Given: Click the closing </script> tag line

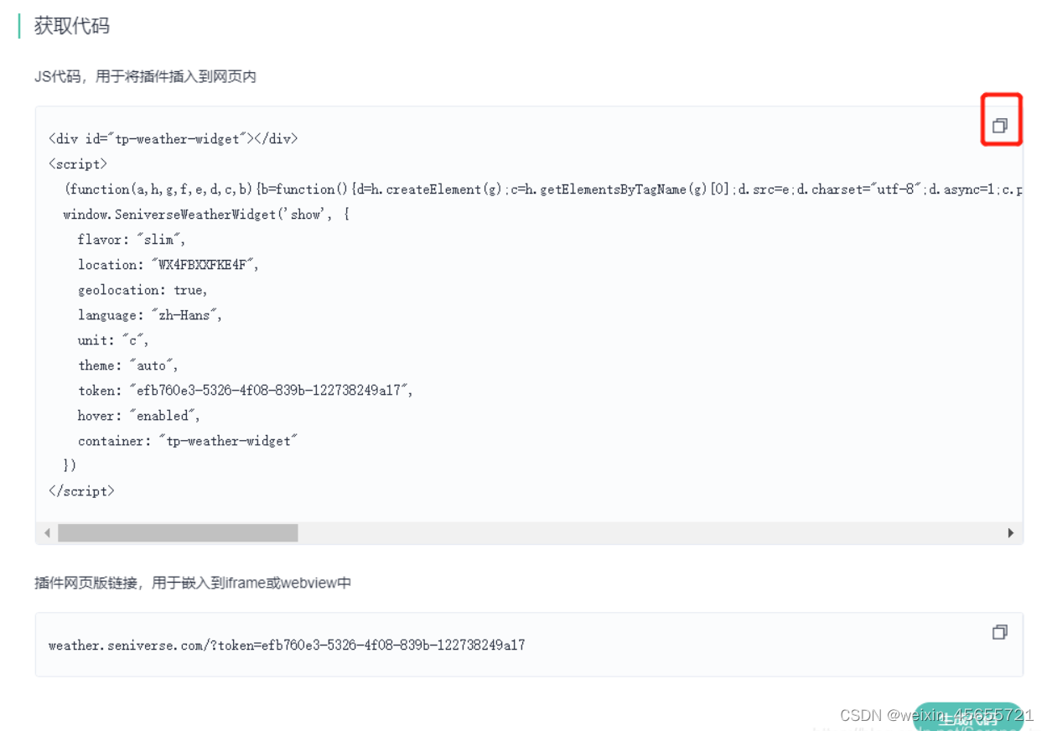Looking at the screenshot, I should click(81, 491).
